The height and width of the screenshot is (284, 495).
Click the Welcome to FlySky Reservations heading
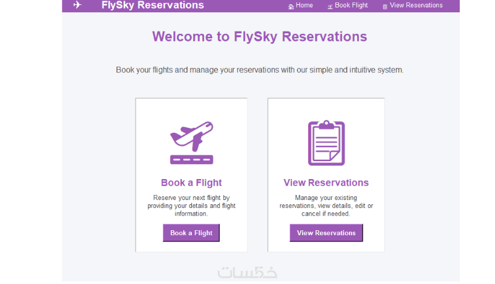pyautogui.click(x=259, y=36)
